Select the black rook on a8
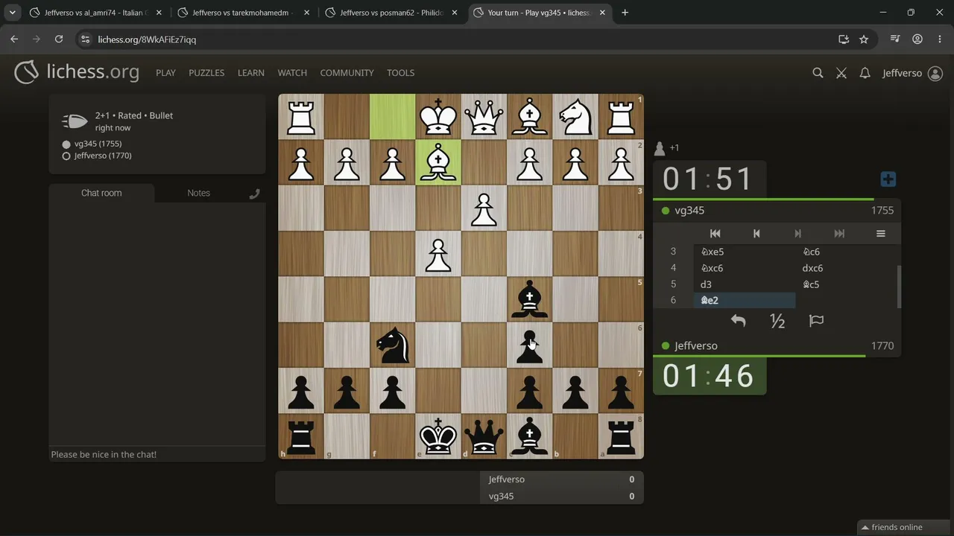The height and width of the screenshot is (536, 954). pyautogui.click(x=621, y=435)
